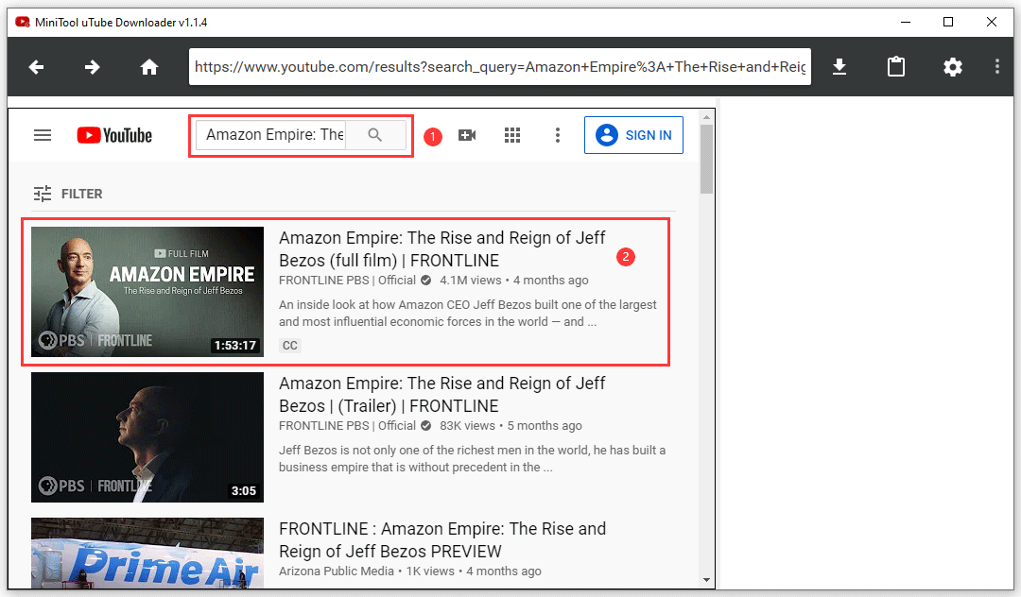Click the download icon in the toolbar
This screenshot has height=597, width=1021.
839,66
